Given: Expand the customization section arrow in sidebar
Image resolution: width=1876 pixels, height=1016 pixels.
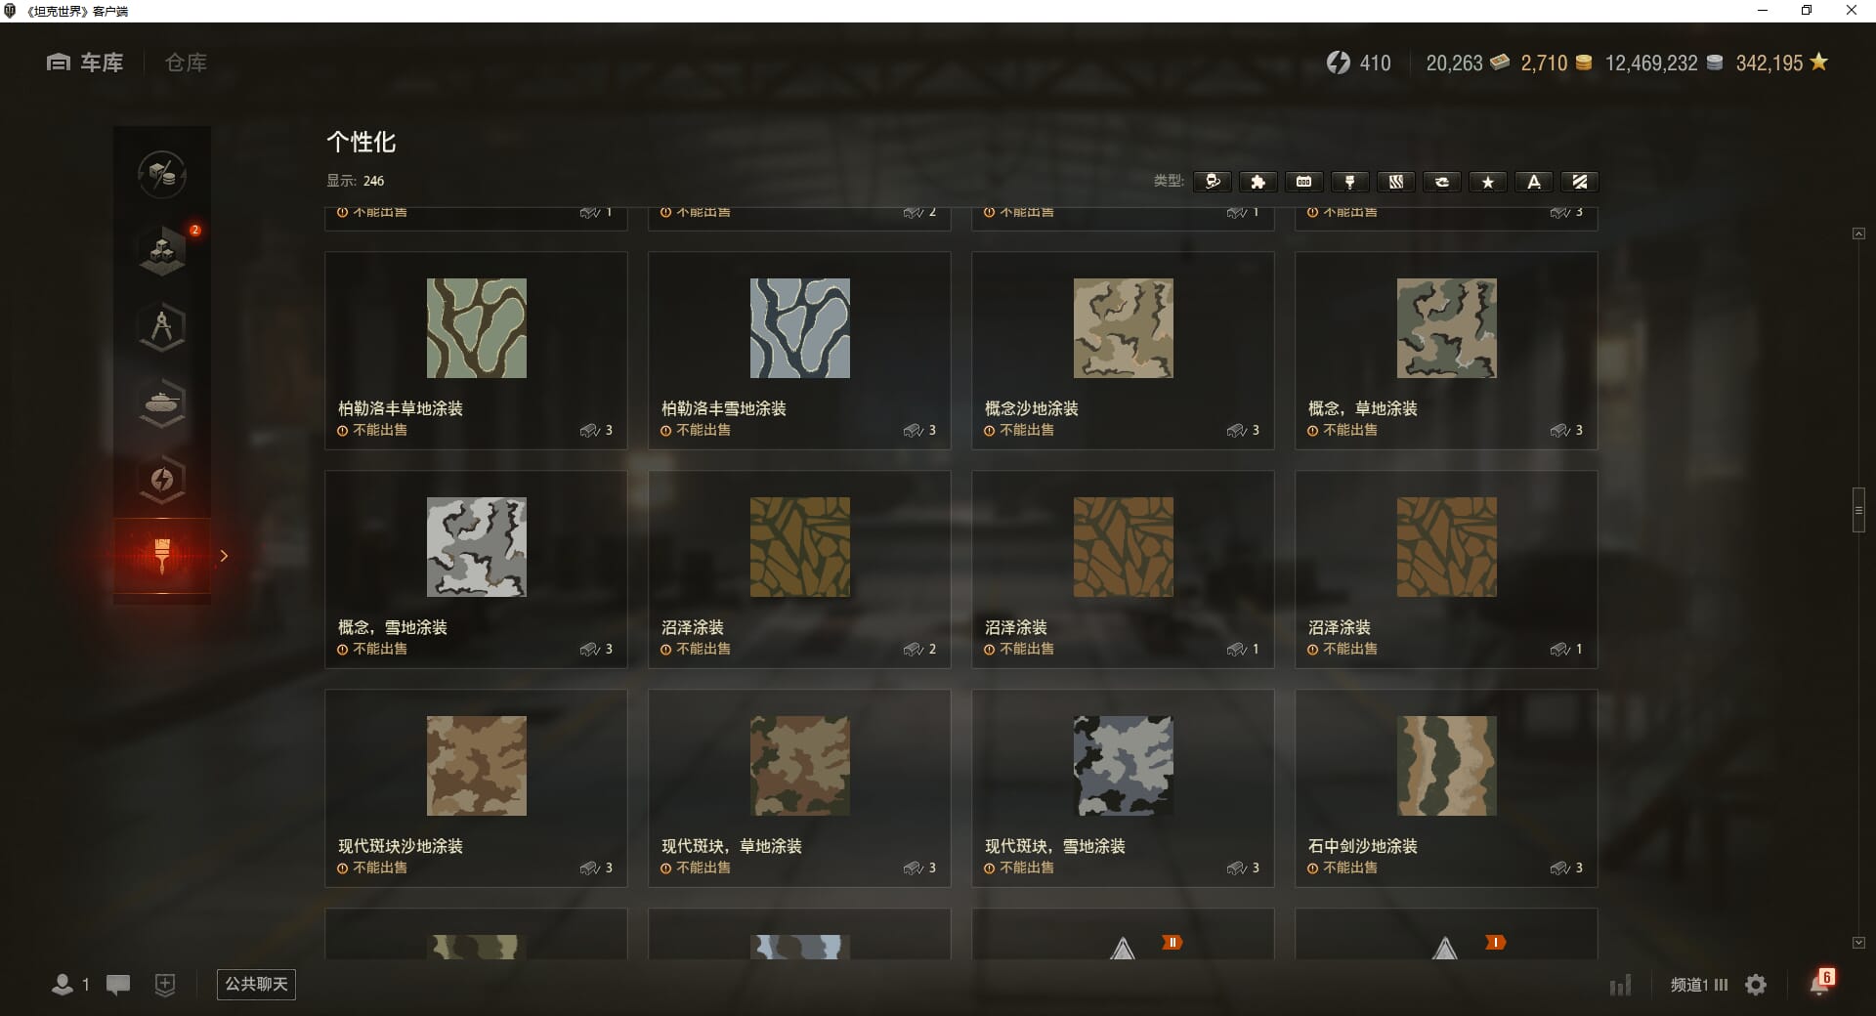Looking at the screenshot, I should point(224,556).
